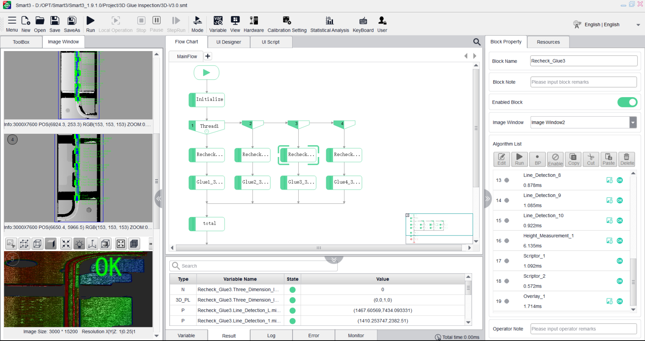Open the Variable tool in toolbar
This screenshot has height=341, width=645.
(218, 24)
